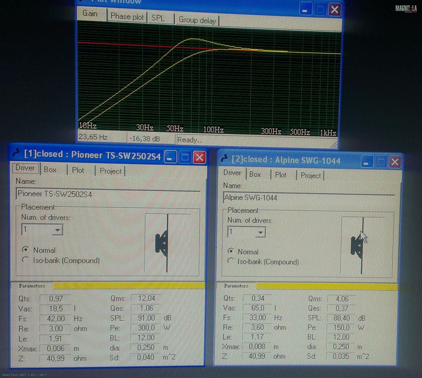Screen dimensions: 422x378
Task: Select Driver tab in Alpine window
Action: click(x=232, y=173)
